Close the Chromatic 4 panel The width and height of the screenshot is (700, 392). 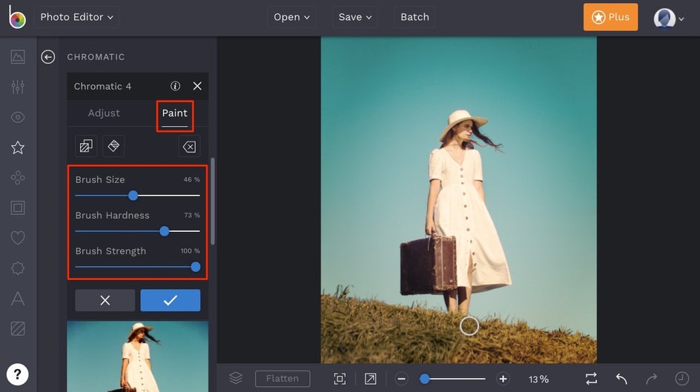[197, 86]
